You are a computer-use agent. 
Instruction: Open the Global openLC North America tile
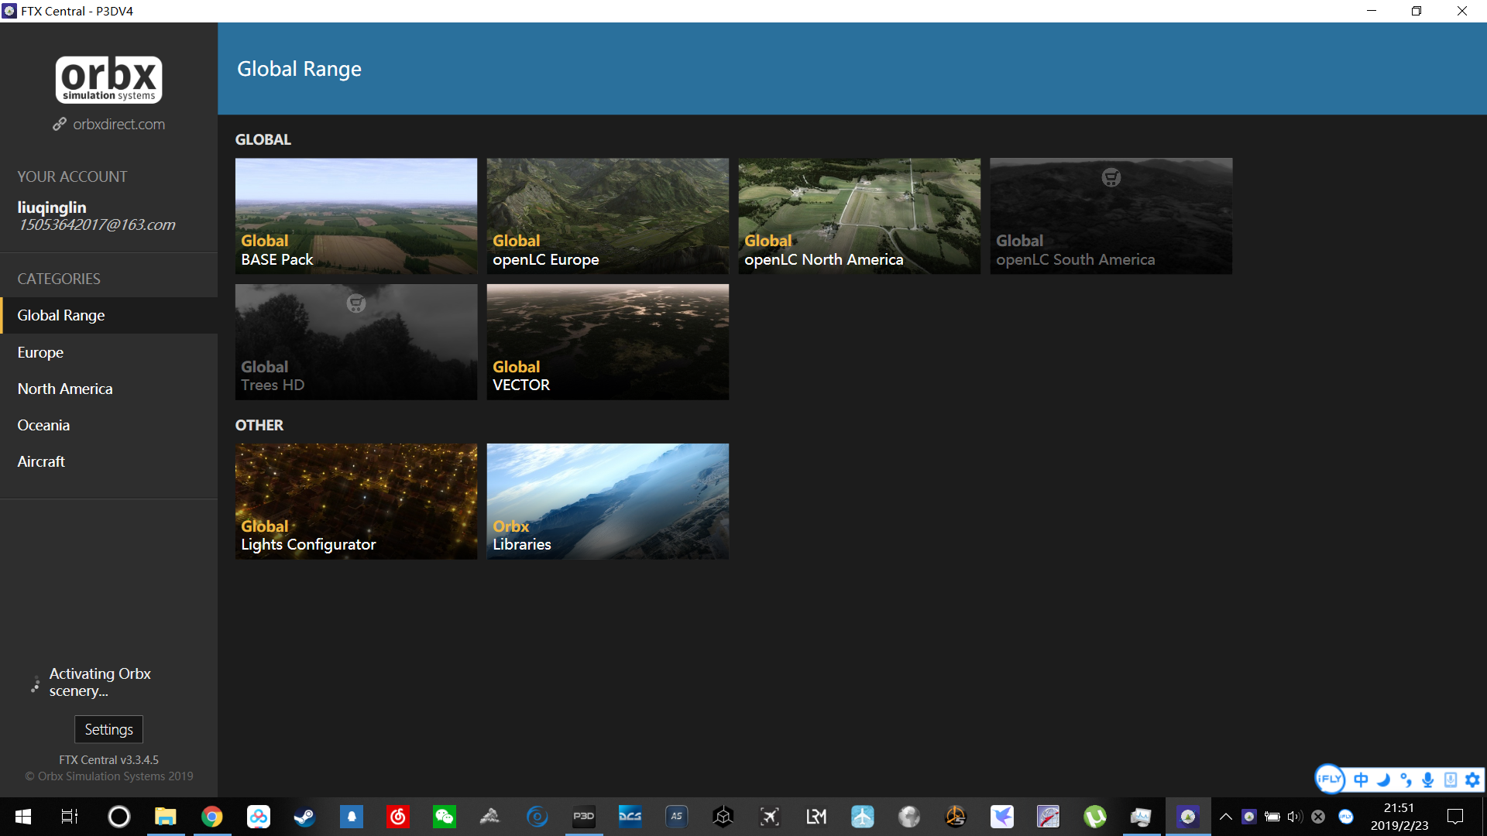click(860, 216)
